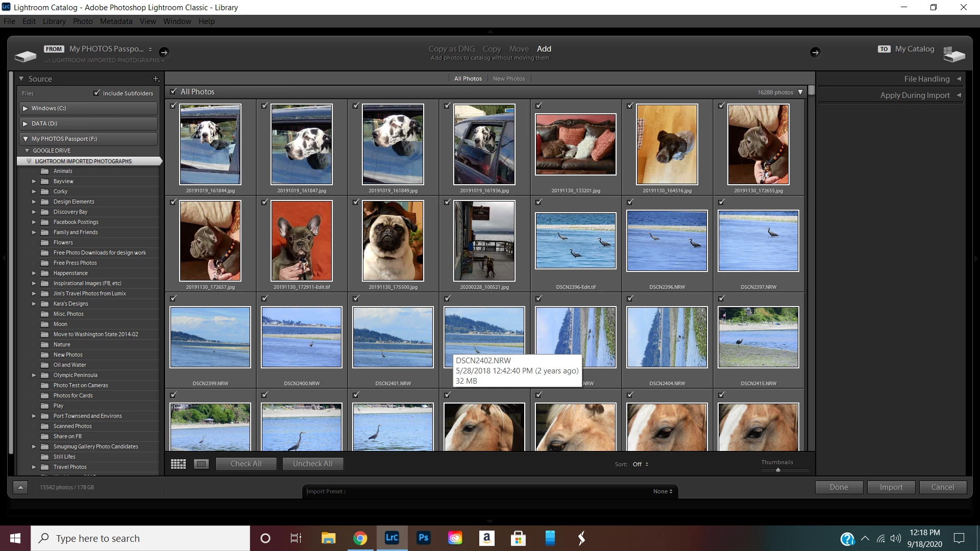Image resolution: width=980 pixels, height=551 pixels.
Task: Switch to grid view icon
Action: click(x=178, y=464)
